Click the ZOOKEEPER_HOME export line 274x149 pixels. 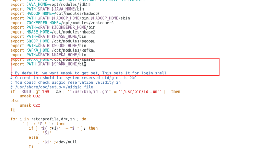pos(62,23)
